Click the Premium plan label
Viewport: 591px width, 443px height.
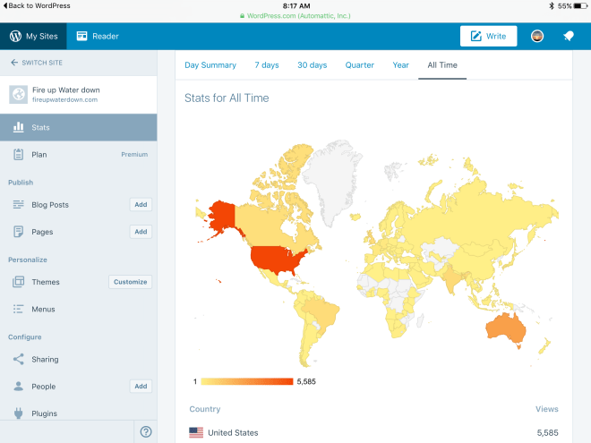134,155
